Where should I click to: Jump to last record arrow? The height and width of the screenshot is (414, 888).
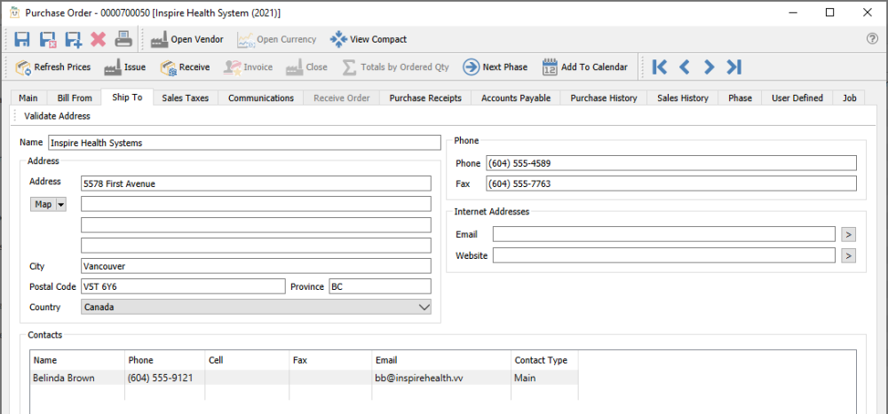pyautogui.click(x=733, y=67)
